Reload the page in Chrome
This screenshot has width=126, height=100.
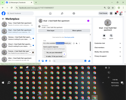[12, 8]
